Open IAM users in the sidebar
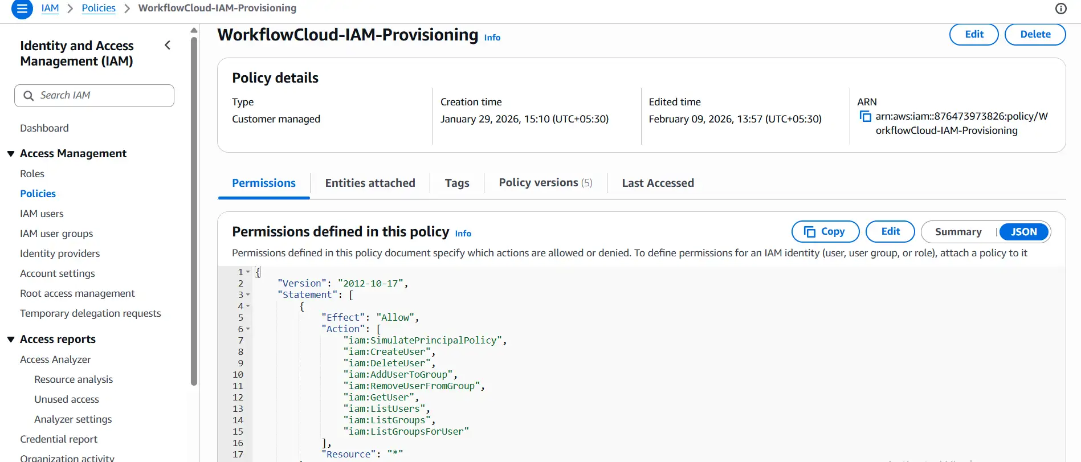 pyautogui.click(x=42, y=214)
